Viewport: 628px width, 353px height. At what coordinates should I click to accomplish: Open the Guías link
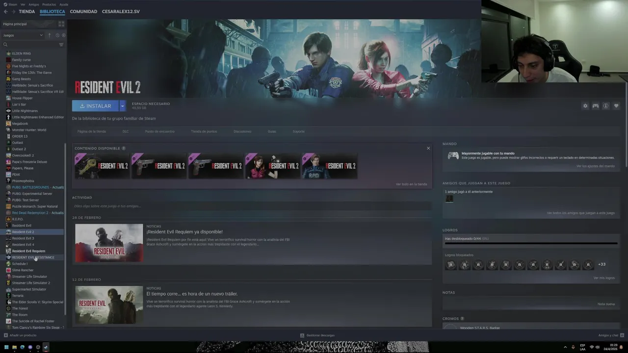pos(272,131)
